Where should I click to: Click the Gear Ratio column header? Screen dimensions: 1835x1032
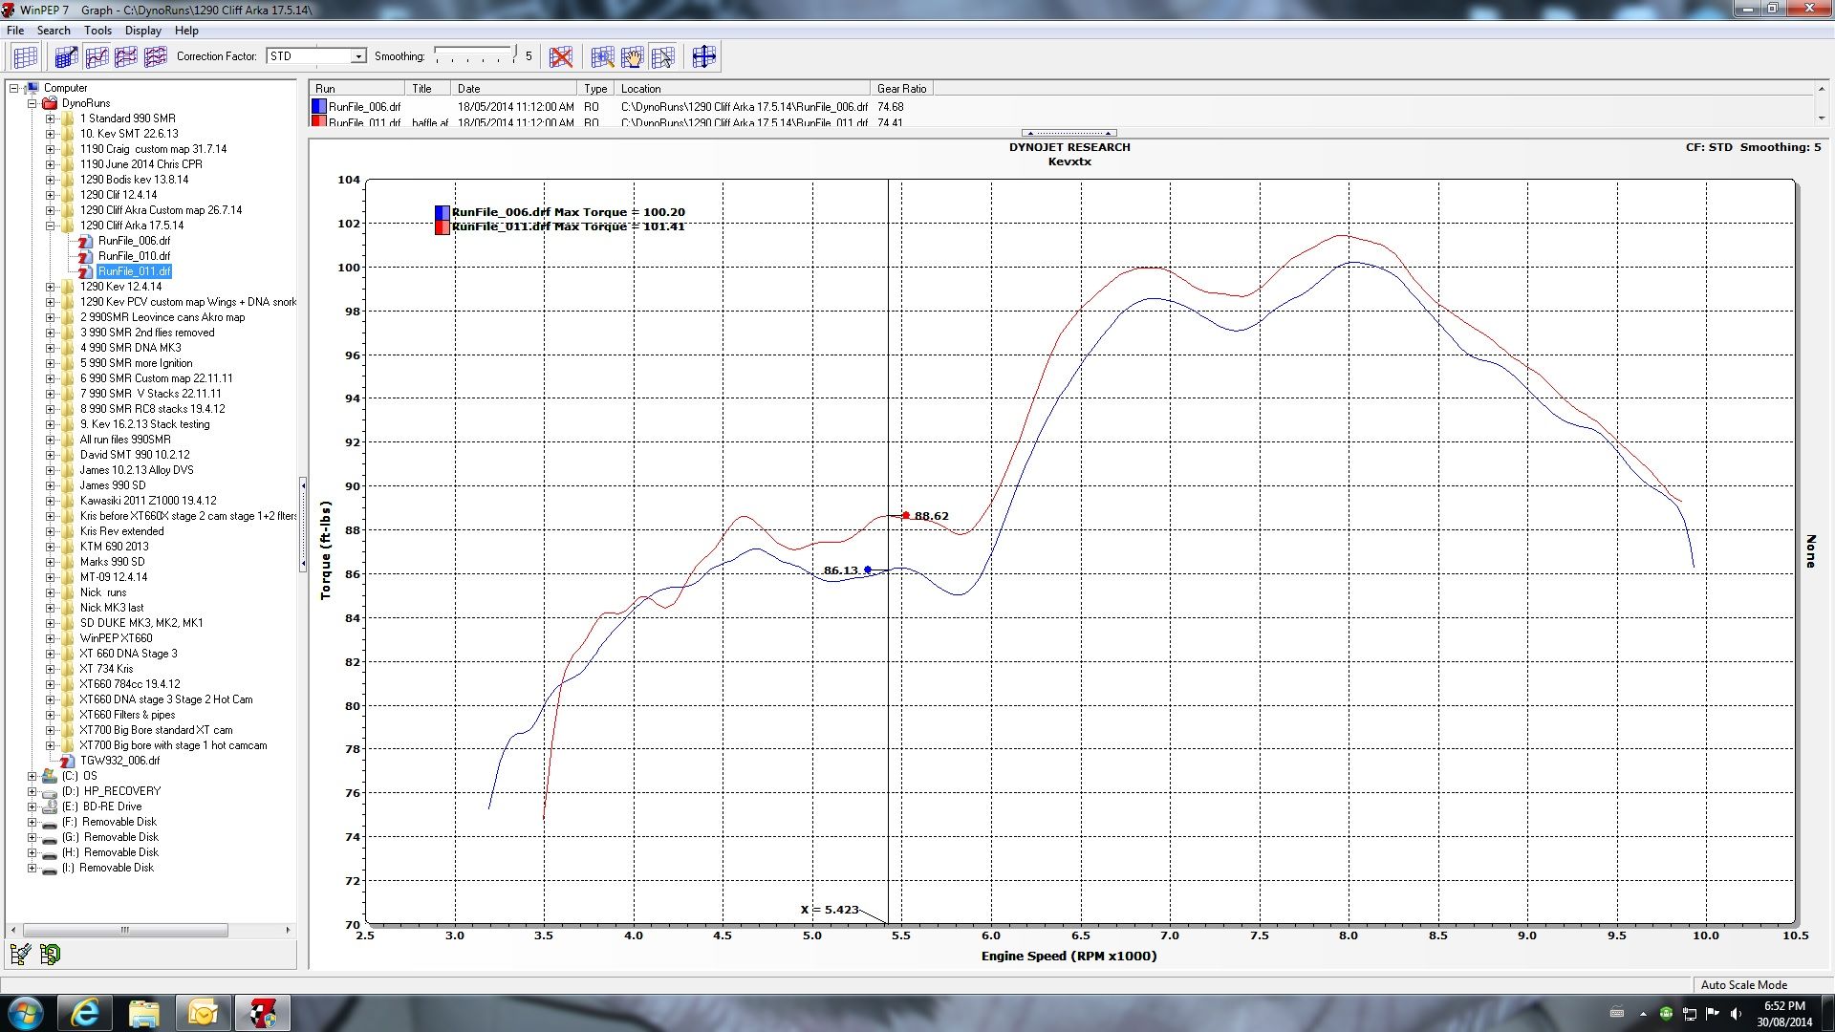coord(902,88)
